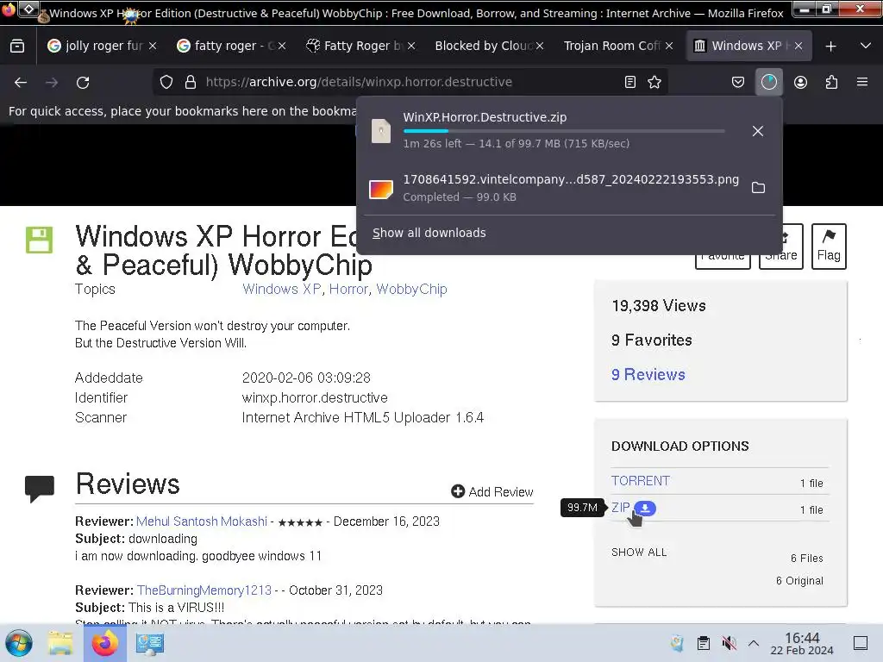Open file manager from taskbar
The width and height of the screenshot is (883, 662).
[x=60, y=643]
